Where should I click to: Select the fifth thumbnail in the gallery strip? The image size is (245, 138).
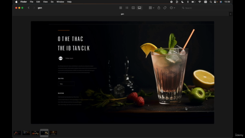53,133
